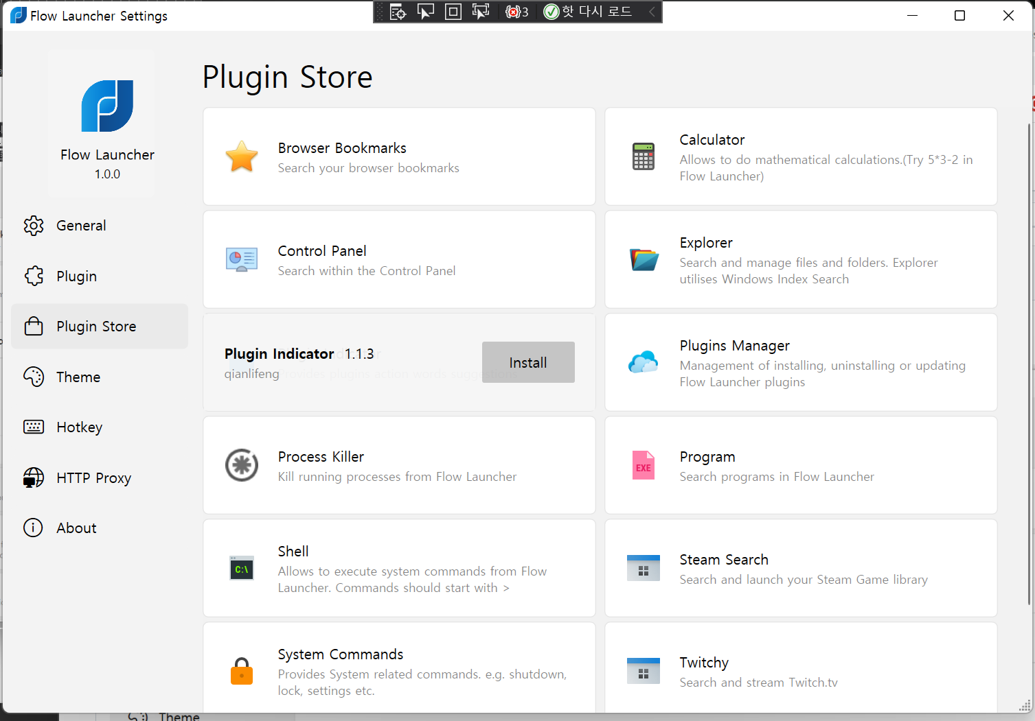1035x721 pixels.
Task: Click the select element cursor icon in debug toolbar
Action: [426, 12]
